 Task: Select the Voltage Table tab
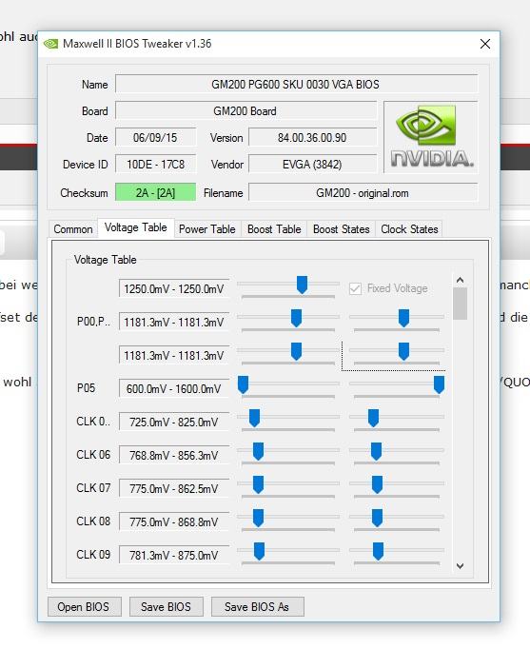(136, 227)
